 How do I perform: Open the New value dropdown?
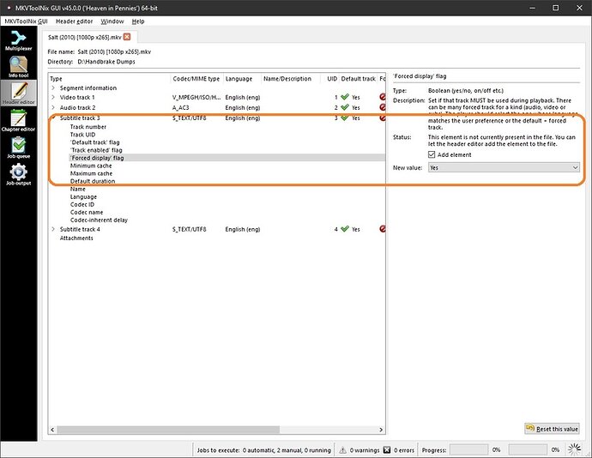[504, 167]
